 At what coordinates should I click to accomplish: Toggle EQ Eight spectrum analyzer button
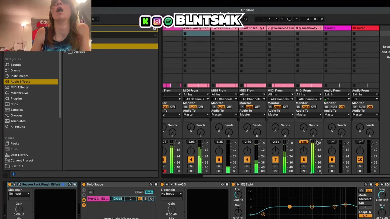[369, 191]
